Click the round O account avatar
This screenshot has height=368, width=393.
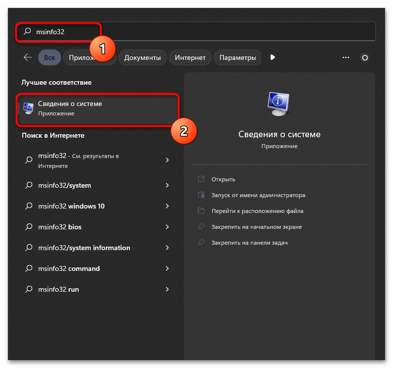point(365,58)
